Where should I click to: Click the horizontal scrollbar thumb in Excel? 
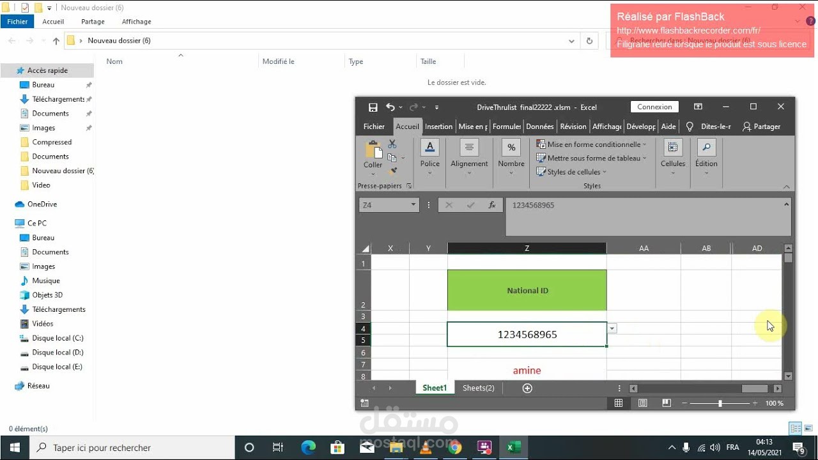click(754, 388)
